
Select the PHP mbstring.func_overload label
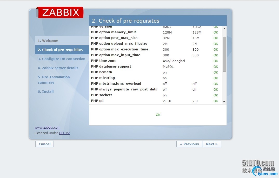(116, 83)
